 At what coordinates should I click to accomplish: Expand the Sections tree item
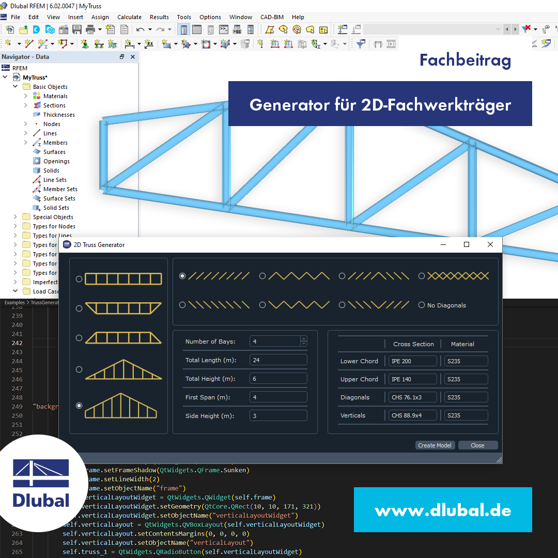(x=26, y=105)
